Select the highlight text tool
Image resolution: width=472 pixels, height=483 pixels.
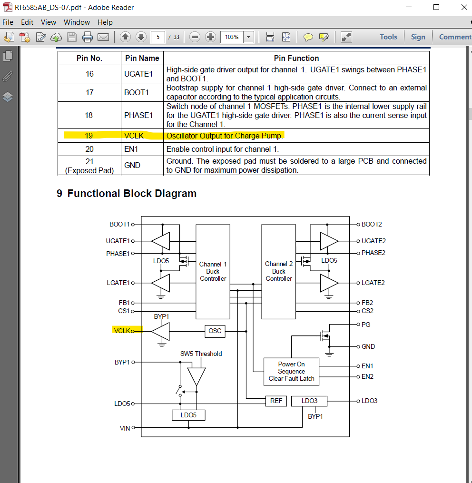[324, 37]
